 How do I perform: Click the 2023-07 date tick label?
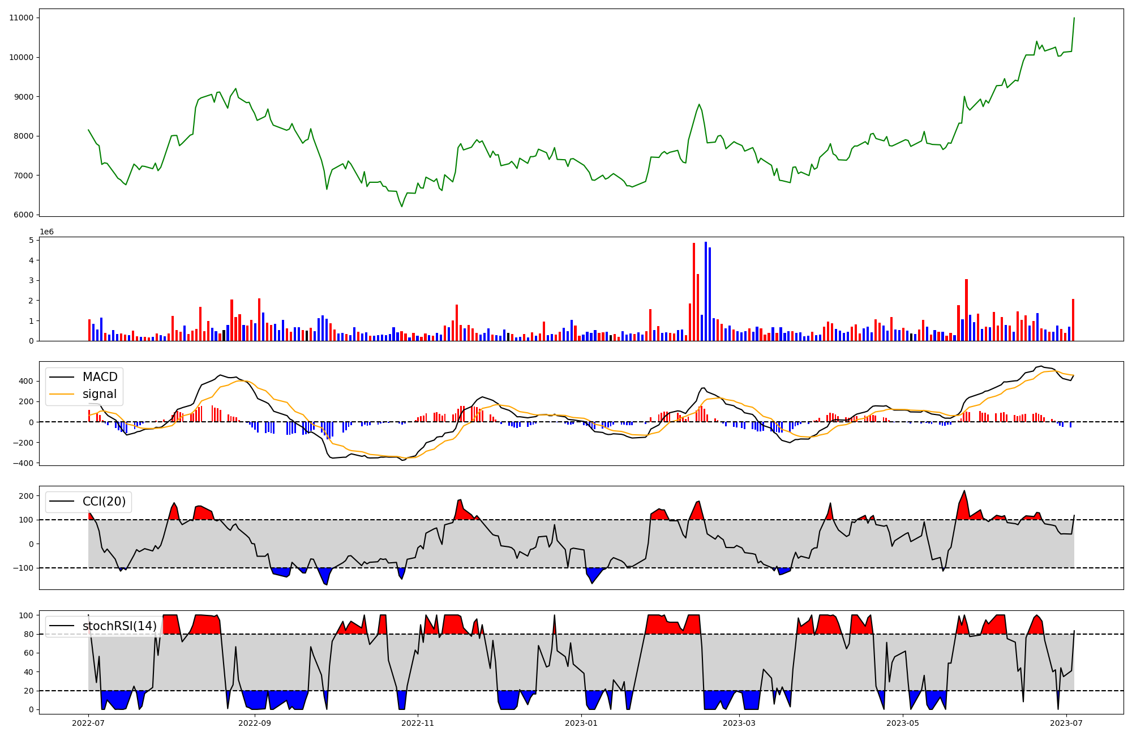tap(1066, 723)
